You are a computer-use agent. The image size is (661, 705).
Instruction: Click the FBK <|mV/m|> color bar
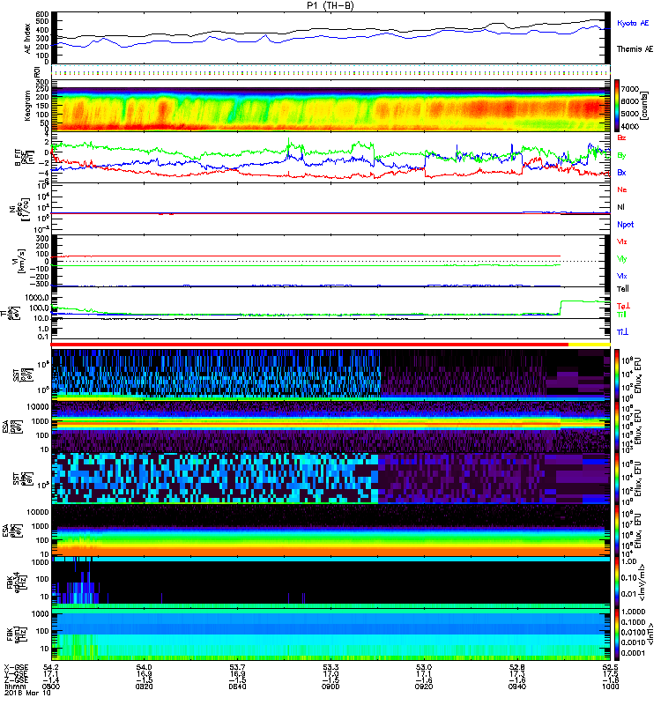616,583
